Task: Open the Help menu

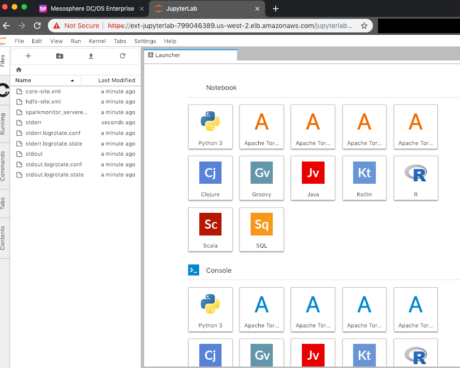Action: click(170, 41)
